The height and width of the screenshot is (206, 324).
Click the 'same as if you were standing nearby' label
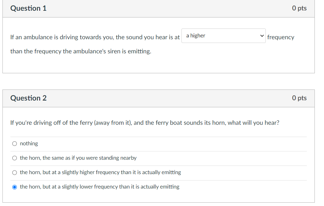(x=78, y=158)
